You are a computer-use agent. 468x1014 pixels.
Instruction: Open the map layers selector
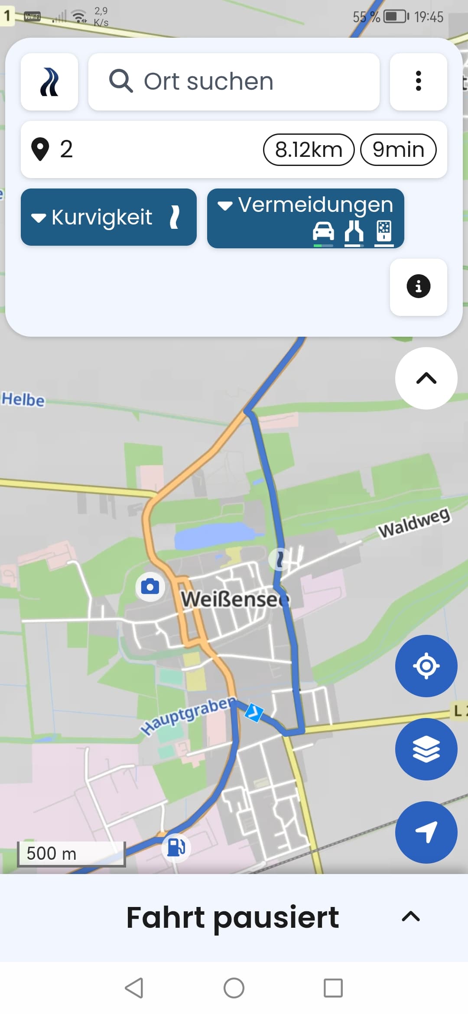[426, 749]
